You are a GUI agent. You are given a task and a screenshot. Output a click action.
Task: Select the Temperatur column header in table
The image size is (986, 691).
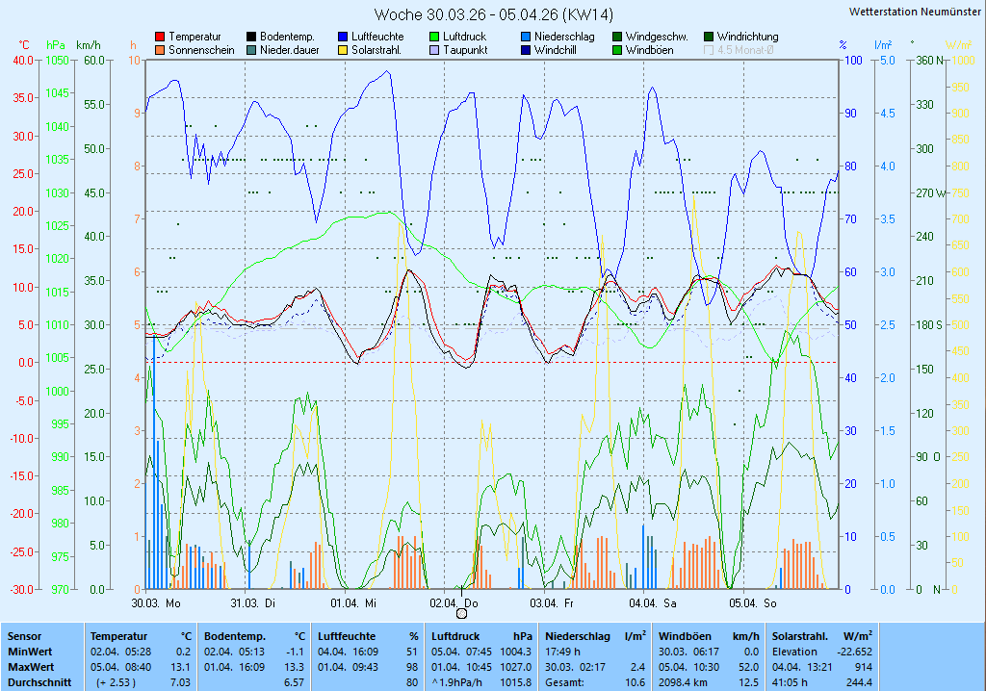point(118,636)
